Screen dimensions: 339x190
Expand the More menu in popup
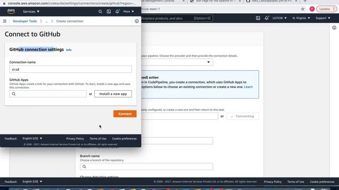tap(128, 12)
